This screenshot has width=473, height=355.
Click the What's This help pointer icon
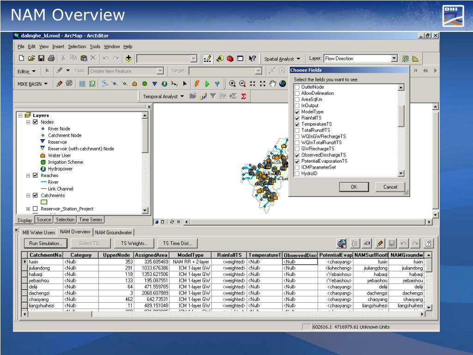(x=252, y=59)
